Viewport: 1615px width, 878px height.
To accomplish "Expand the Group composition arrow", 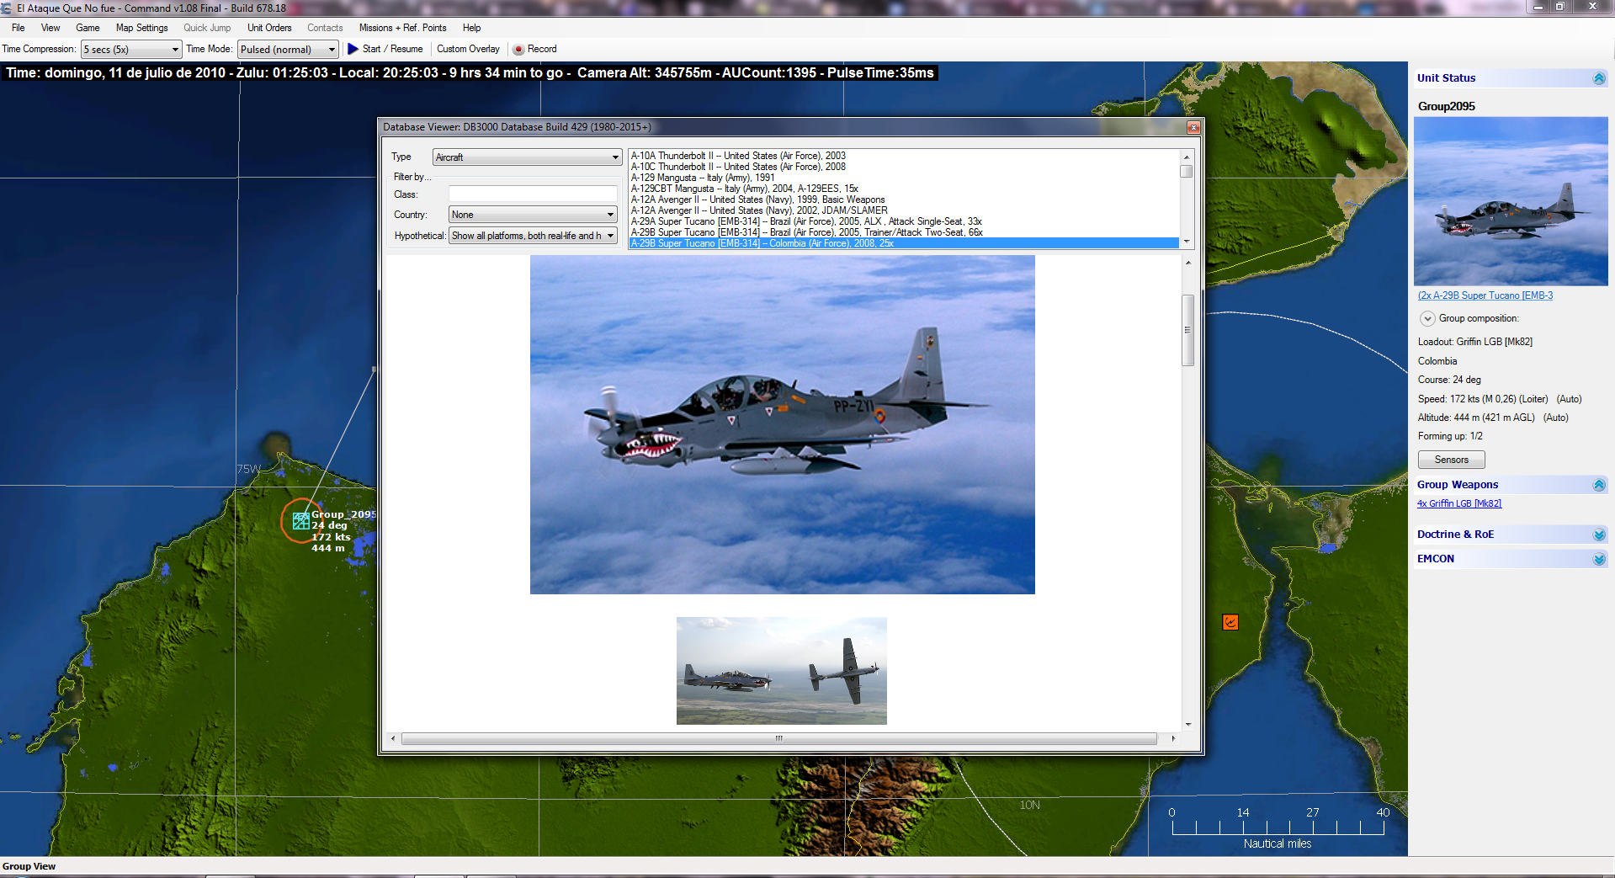I will tap(1427, 318).
